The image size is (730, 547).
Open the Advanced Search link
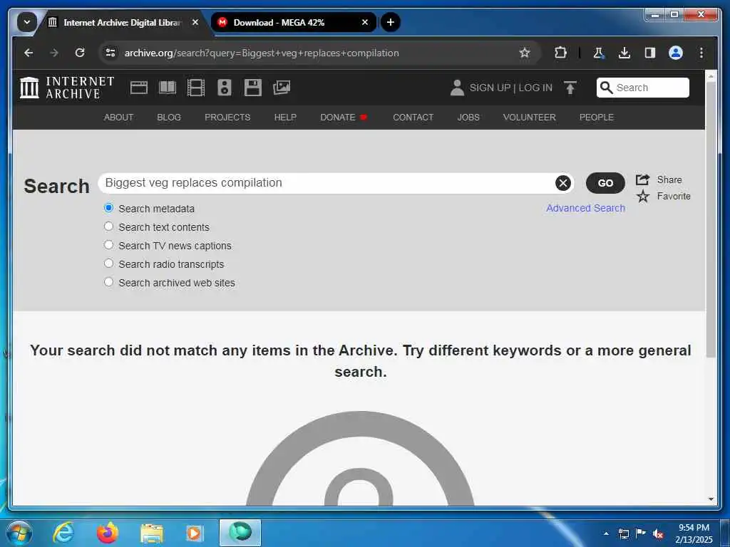click(586, 208)
